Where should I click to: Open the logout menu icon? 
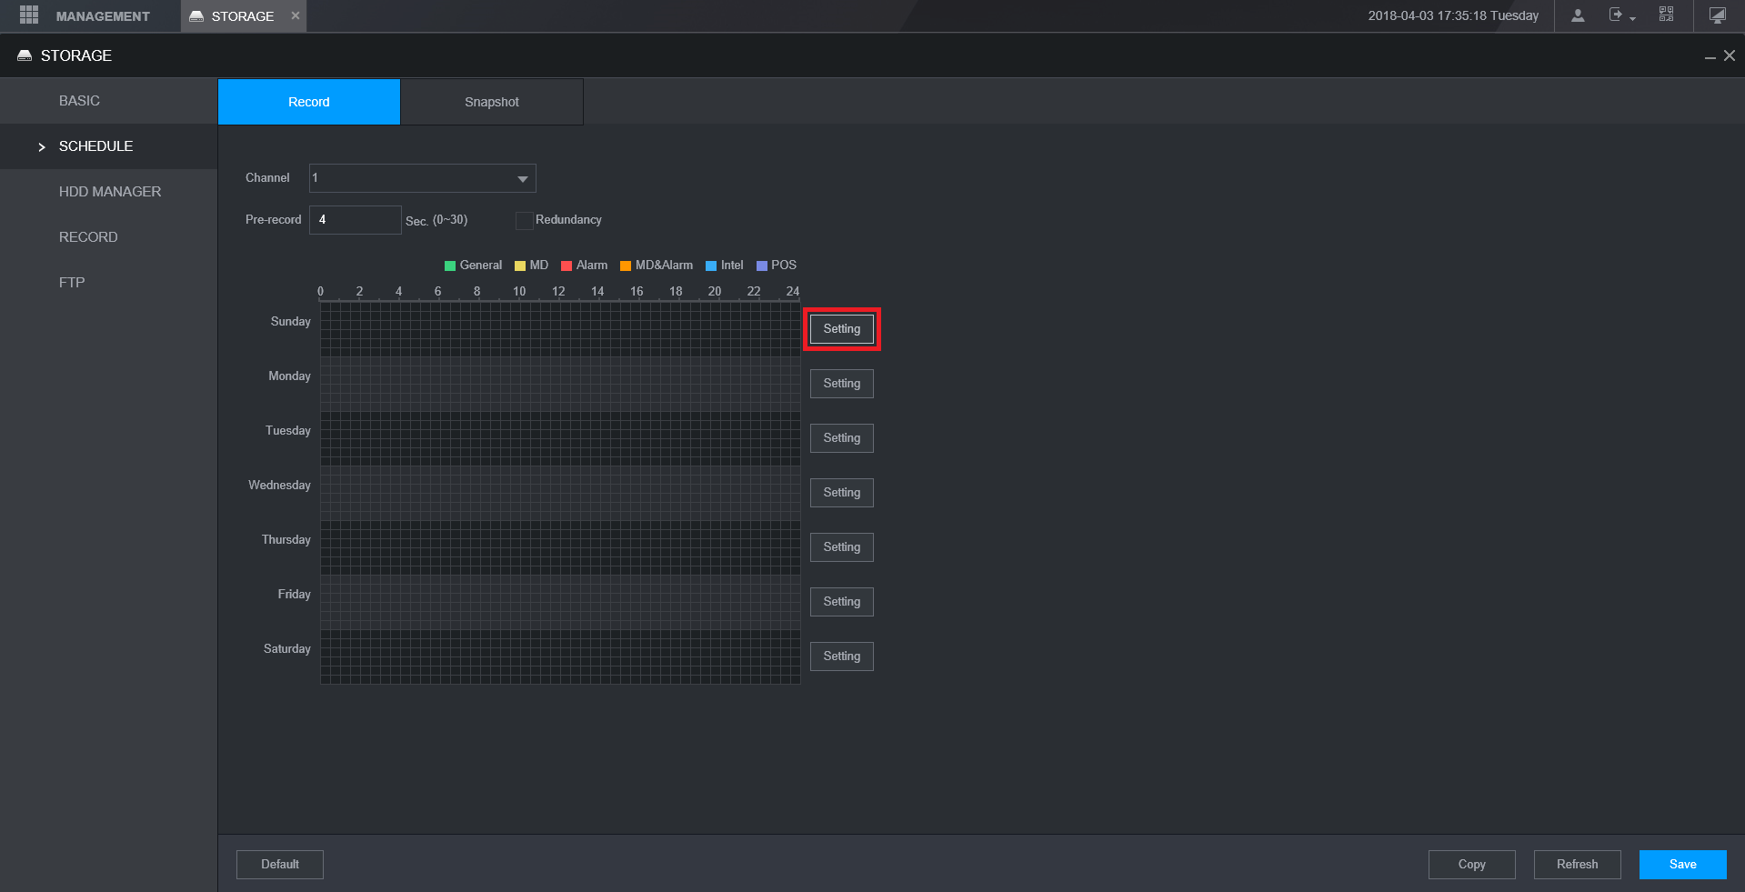coord(1621,15)
